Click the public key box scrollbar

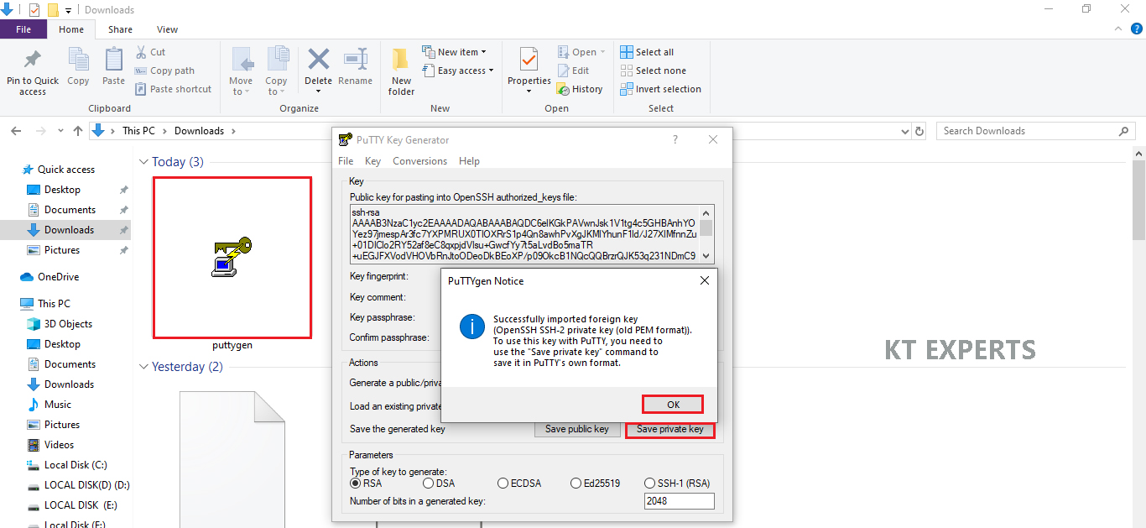707,234
